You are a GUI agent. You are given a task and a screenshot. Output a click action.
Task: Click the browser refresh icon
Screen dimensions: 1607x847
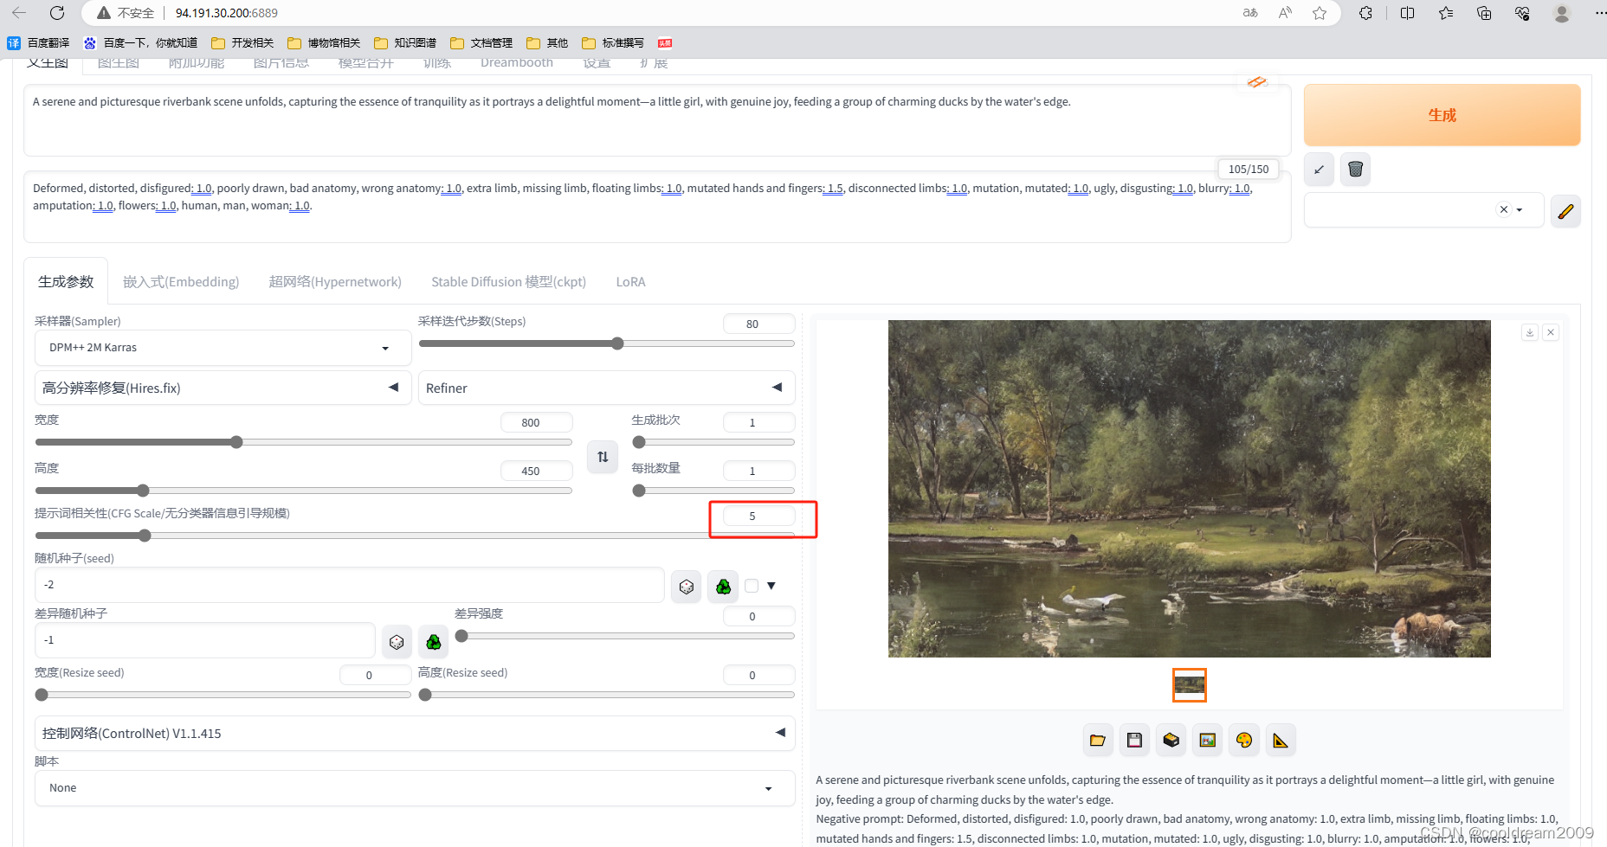pos(57,13)
